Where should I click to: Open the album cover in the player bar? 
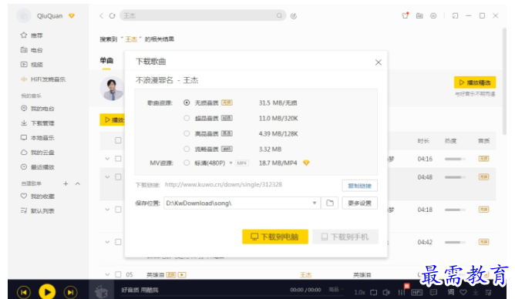[102, 291]
